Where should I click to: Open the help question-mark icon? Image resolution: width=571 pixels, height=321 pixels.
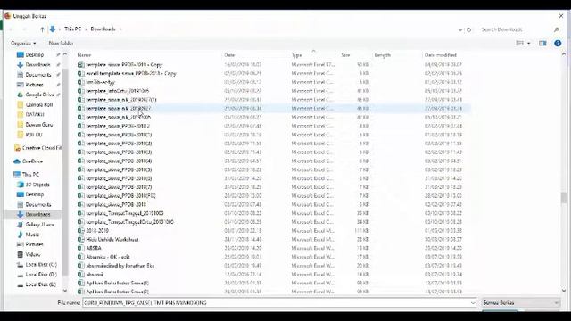pyautogui.click(x=558, y=44)
